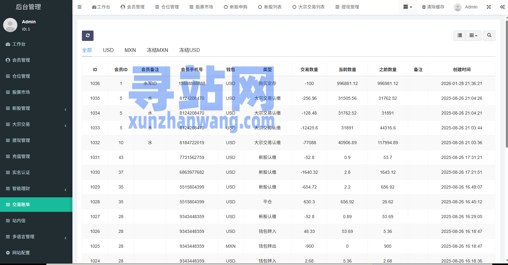
Task: Click the 创建时间 column header
Action: click(x=461, y=70)
